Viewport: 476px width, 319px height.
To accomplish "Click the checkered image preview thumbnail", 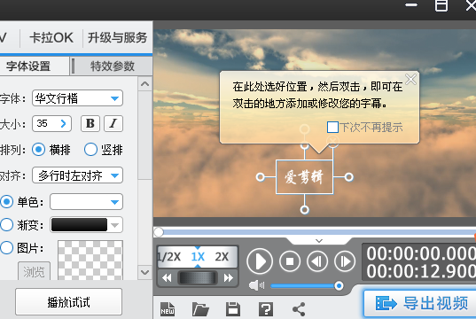I will (90, 261).
